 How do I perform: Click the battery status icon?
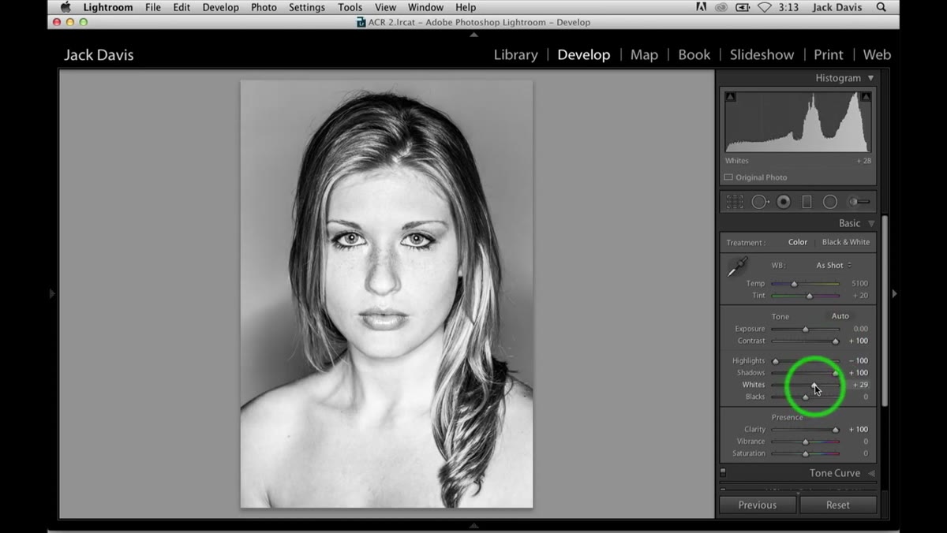tap(742, 7)
